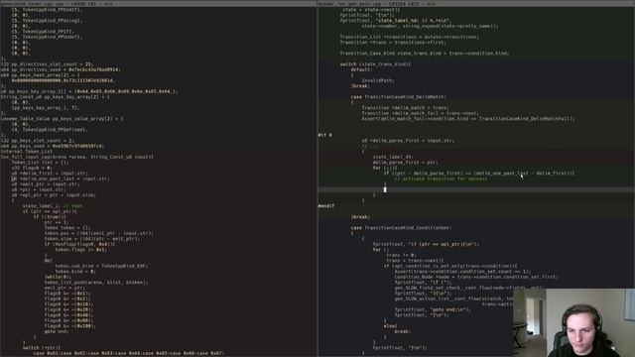635x357 pixels.
Task: Click 'Token_List list = {}' line
Action: [41, 163]
